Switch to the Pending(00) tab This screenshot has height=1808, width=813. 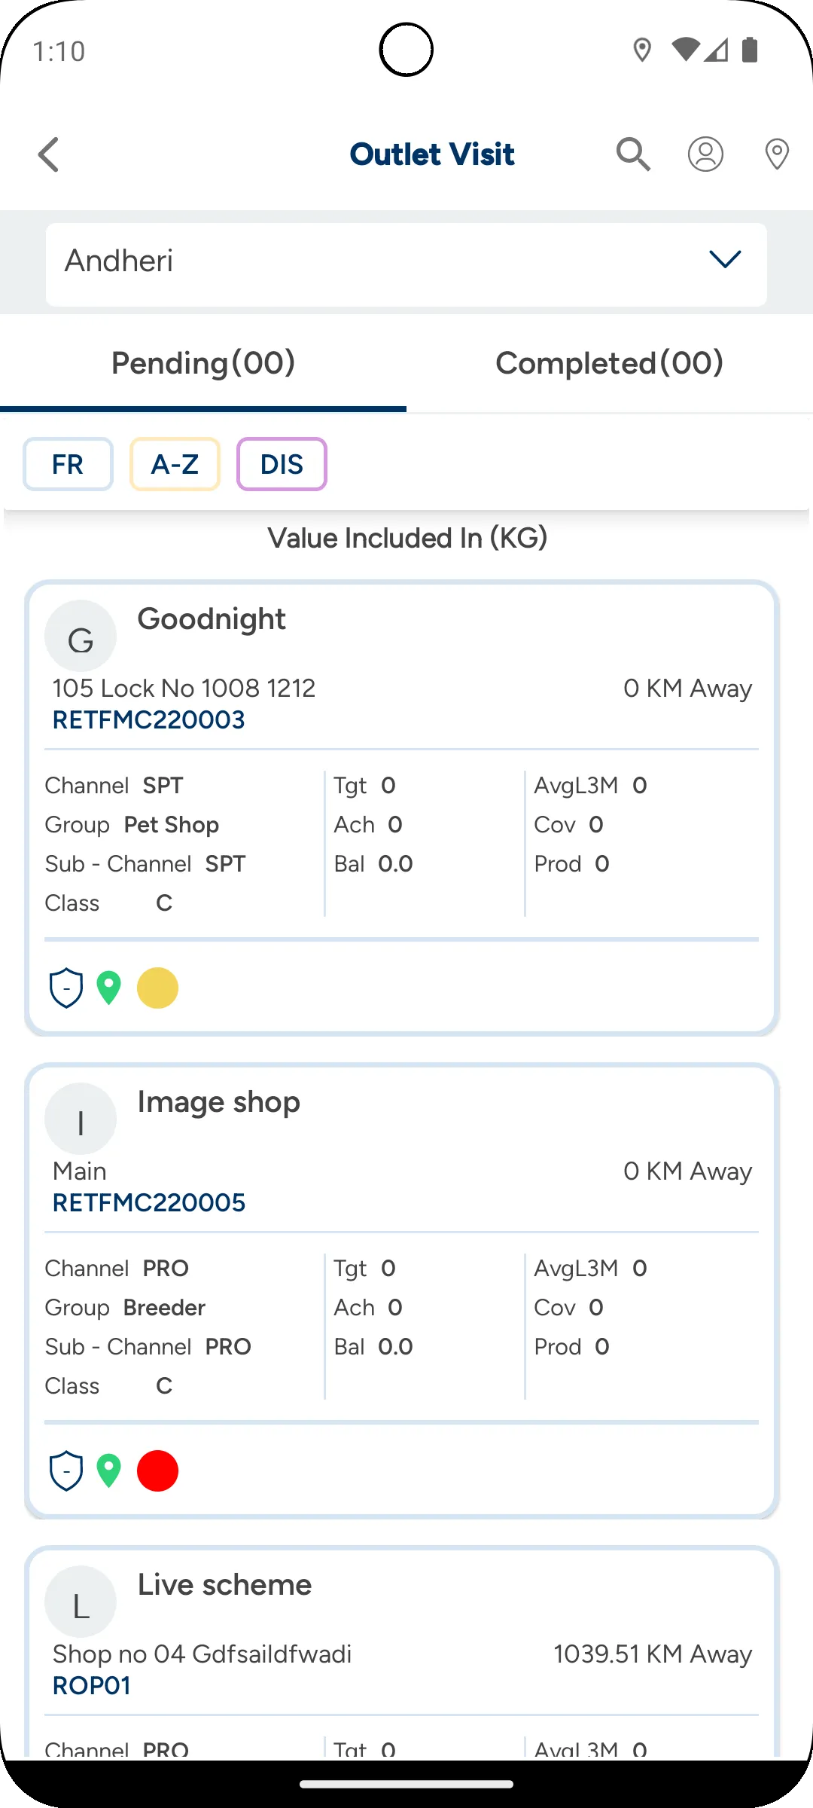pos(203,363)
